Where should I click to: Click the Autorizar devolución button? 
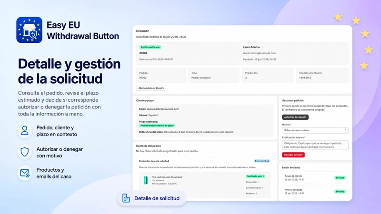(295, 117)
